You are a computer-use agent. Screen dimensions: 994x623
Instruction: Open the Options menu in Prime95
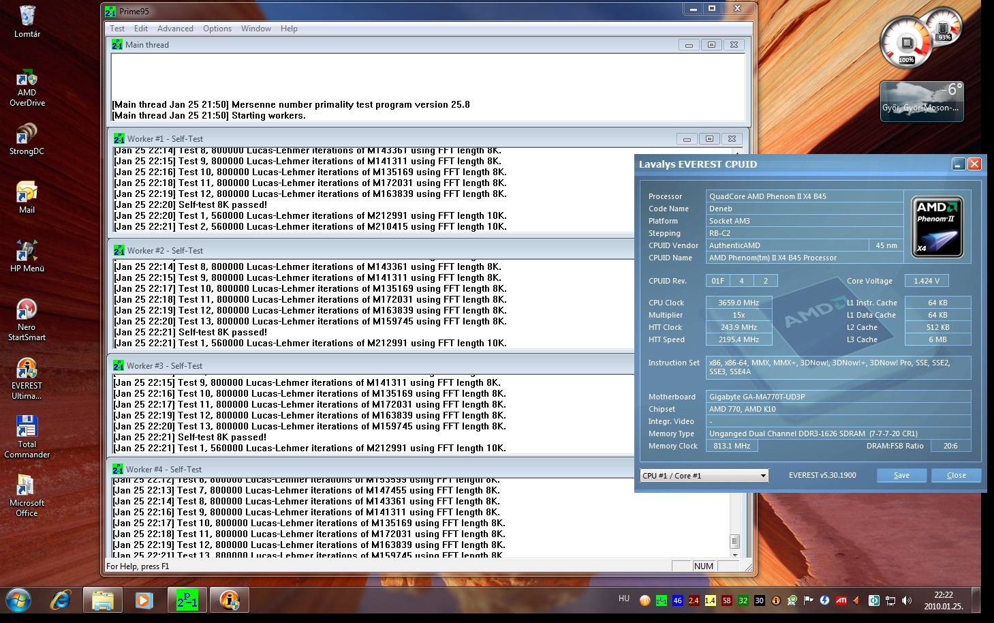(217, 29)
